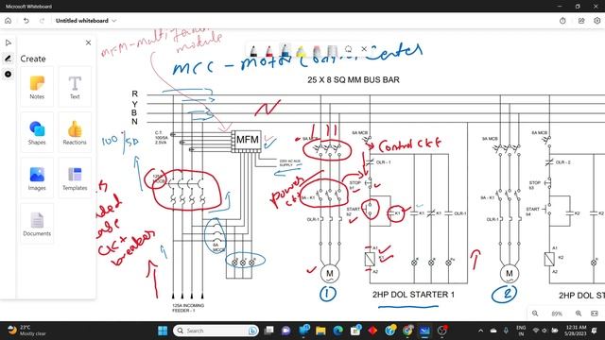The height and width of the screenshot is (340, 605).
Task: Open the notifications center bell
Action: click(595, 331)
